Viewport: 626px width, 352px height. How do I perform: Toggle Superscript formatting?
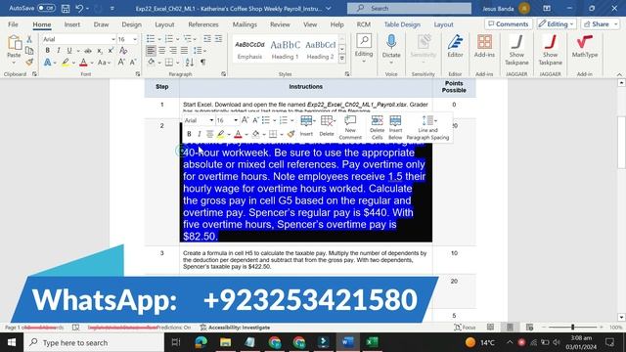coord(111,51)
